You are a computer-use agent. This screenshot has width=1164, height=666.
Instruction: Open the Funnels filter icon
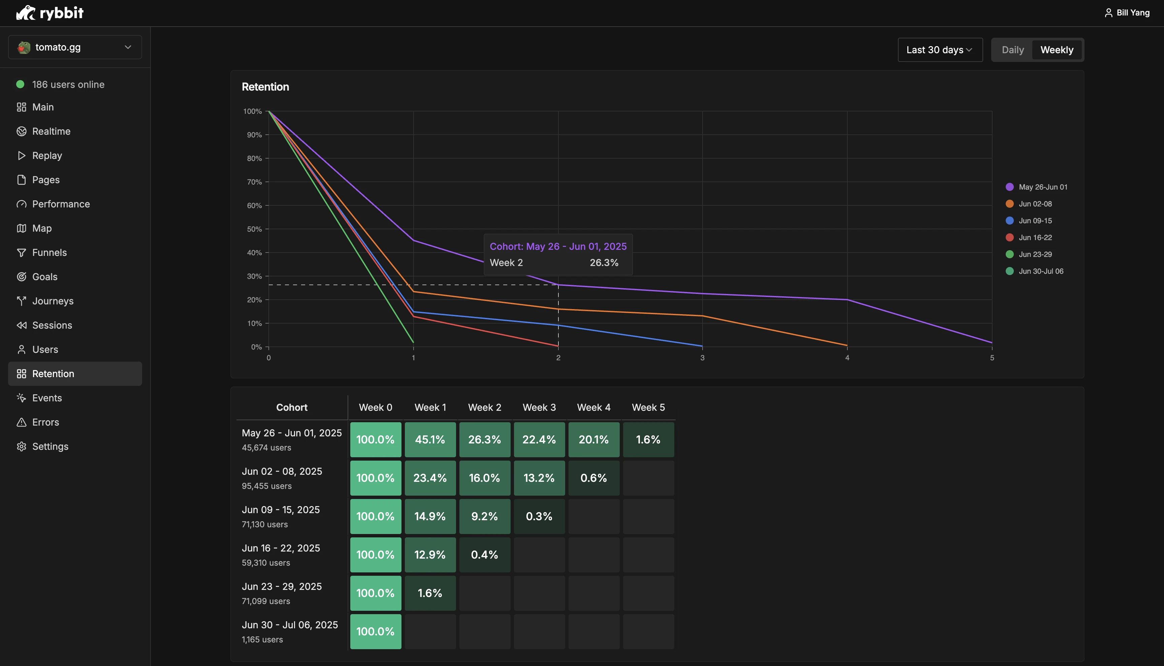point(21,253)
